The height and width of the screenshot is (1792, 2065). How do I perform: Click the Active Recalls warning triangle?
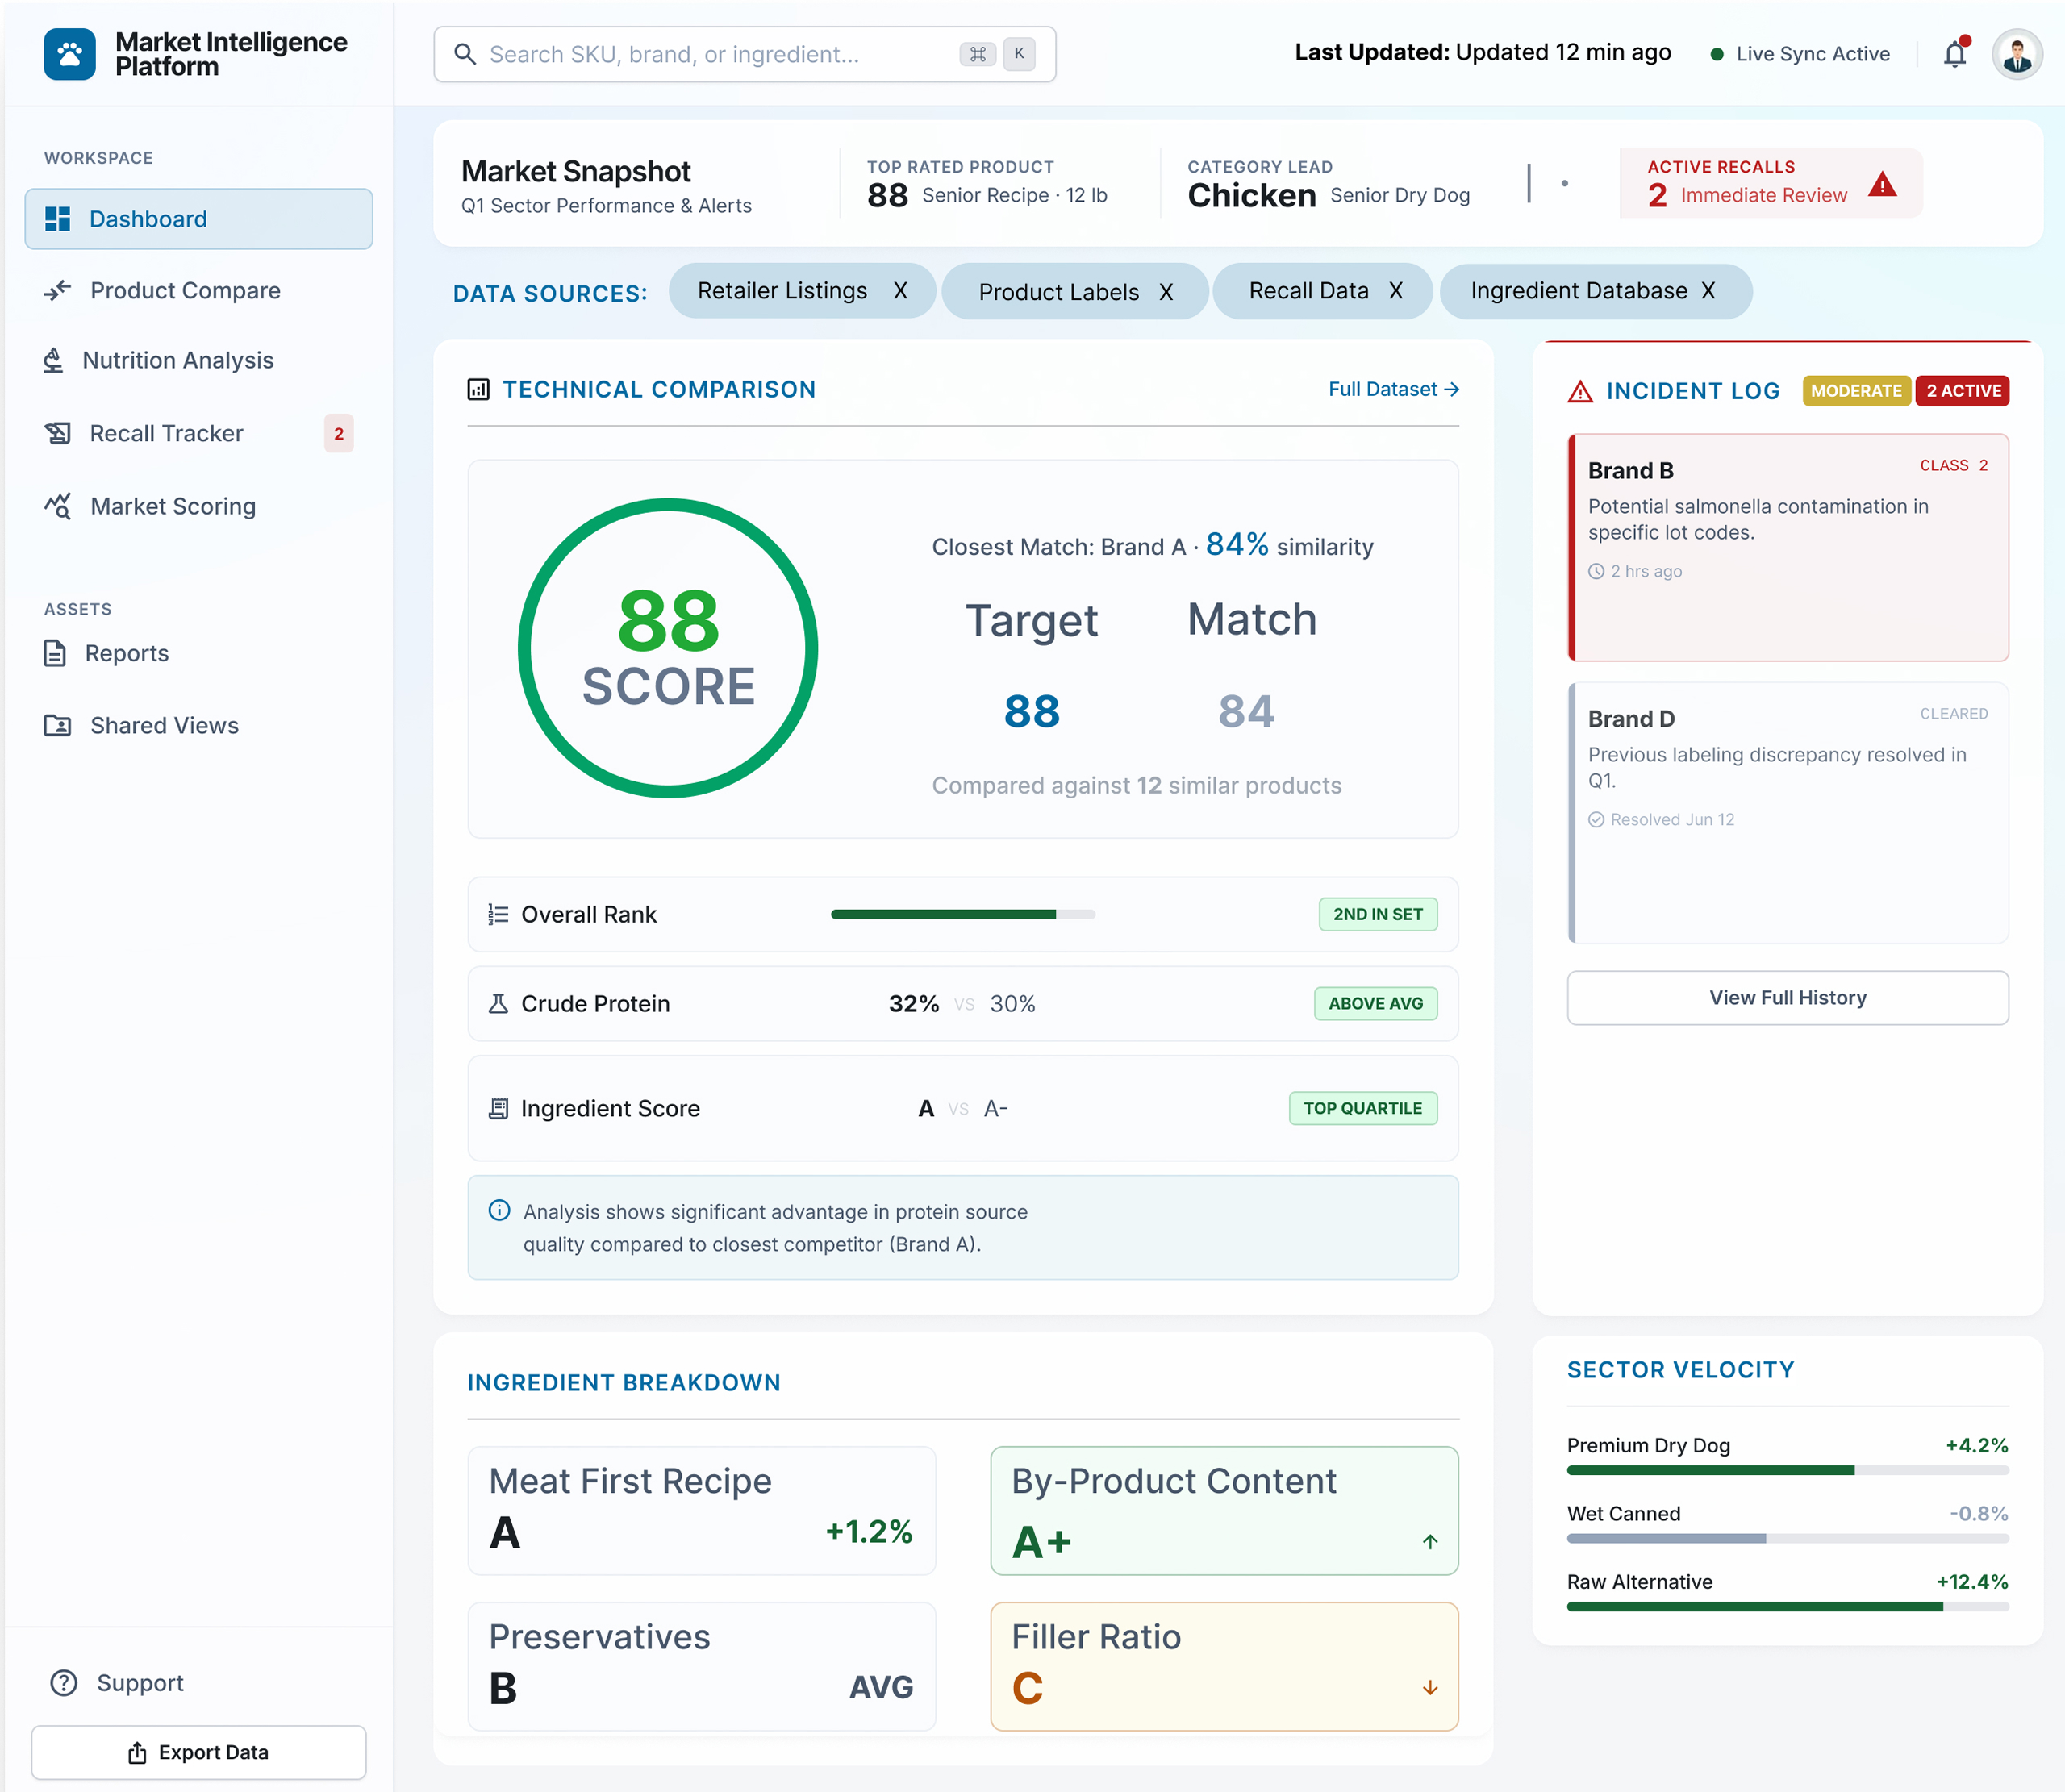(1882, 184)
